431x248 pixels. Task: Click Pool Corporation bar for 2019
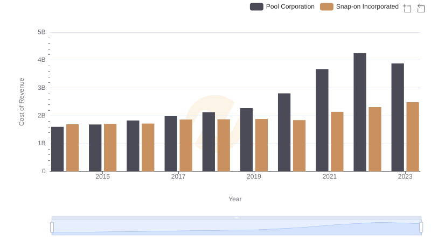247,140
